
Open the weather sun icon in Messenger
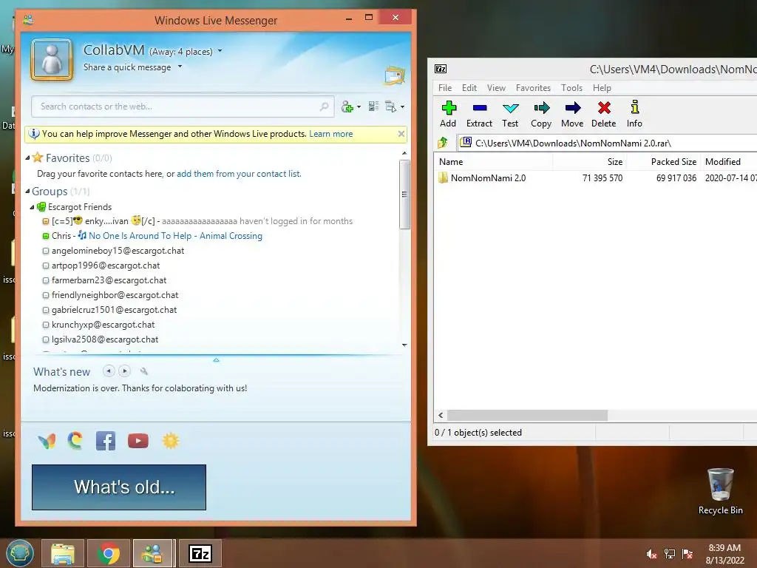[x=171, y=441]
